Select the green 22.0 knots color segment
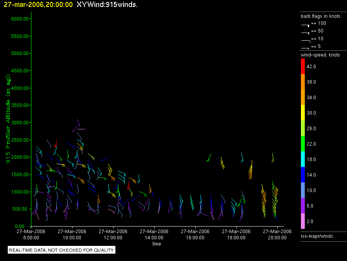Screen dimensions: 347x261 303,144
